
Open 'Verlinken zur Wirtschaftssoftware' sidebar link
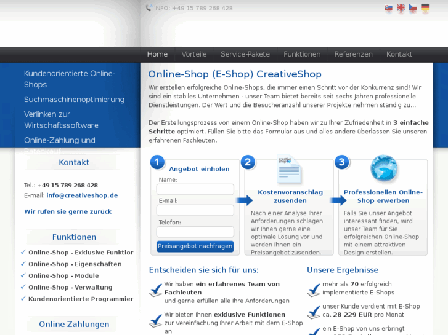pos(61,120)
